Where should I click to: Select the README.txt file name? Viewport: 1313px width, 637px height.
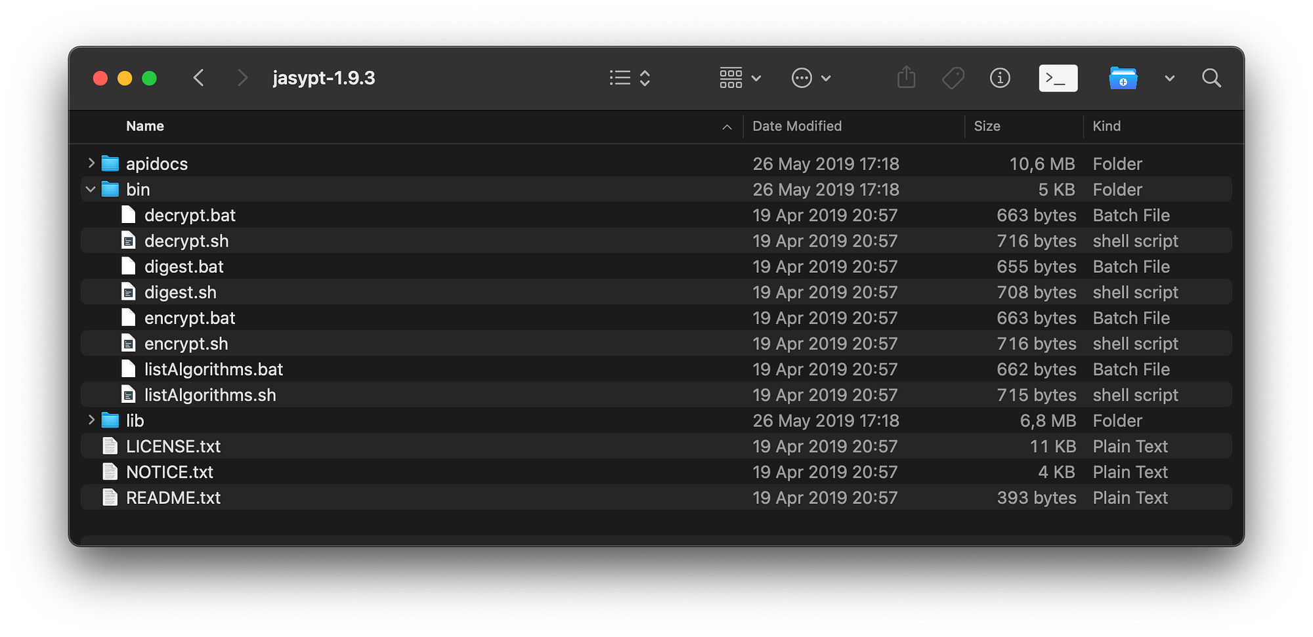pos(173,497)
